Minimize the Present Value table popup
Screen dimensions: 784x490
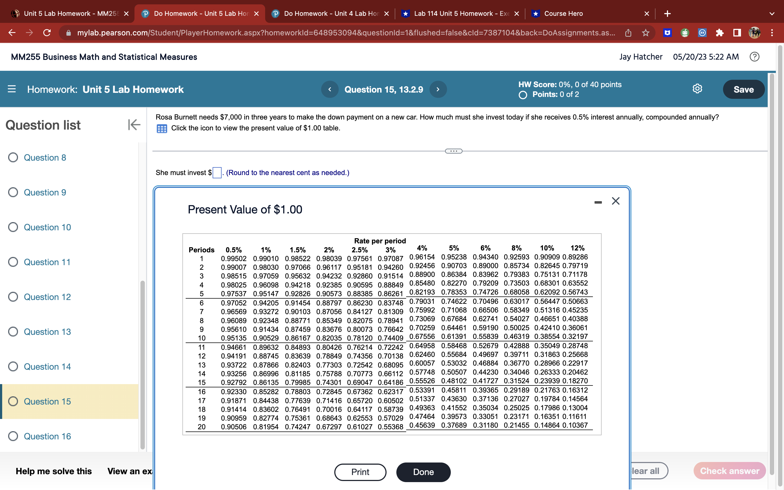click(598, 202)
